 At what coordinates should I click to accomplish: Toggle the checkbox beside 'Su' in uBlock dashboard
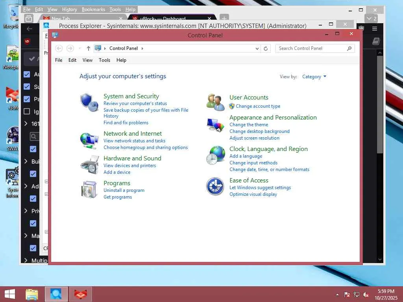tap(27, 87)
